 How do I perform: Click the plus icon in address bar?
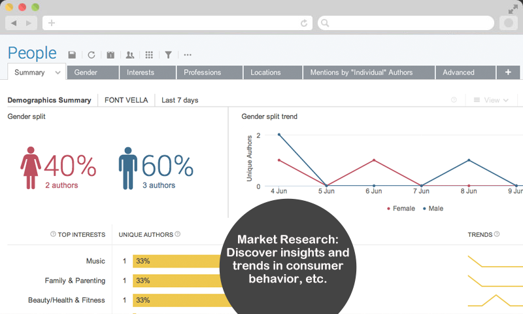(x=52, y=23)
